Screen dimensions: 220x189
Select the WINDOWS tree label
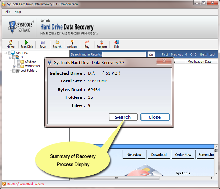pyautogui.click(x=33, y=66)
